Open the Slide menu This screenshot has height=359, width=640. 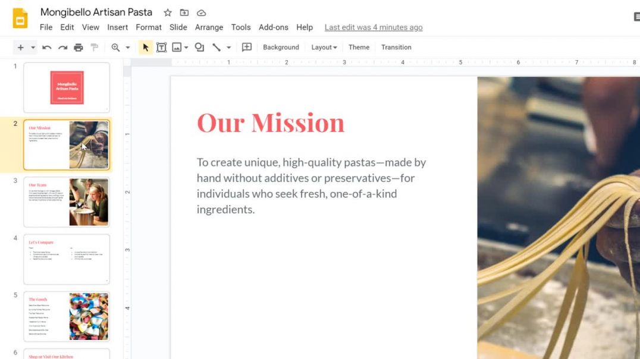coord(178,27)
